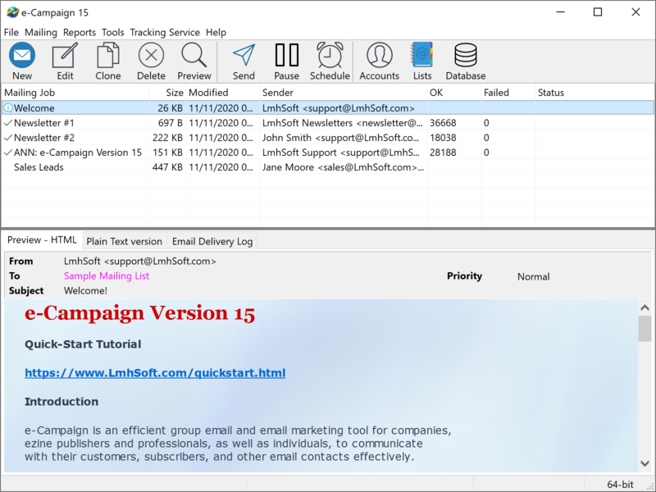Follow the quickstart.html tutorial link
Screen dimensions: 656x492
(155, 373)
